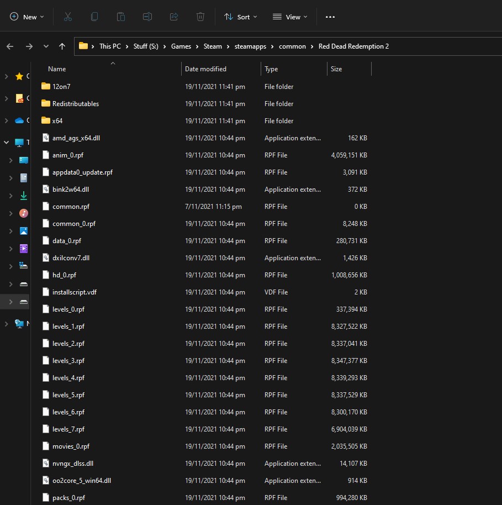Open recent locations dropdown chevron
The image size is (502, 505).
46,46
